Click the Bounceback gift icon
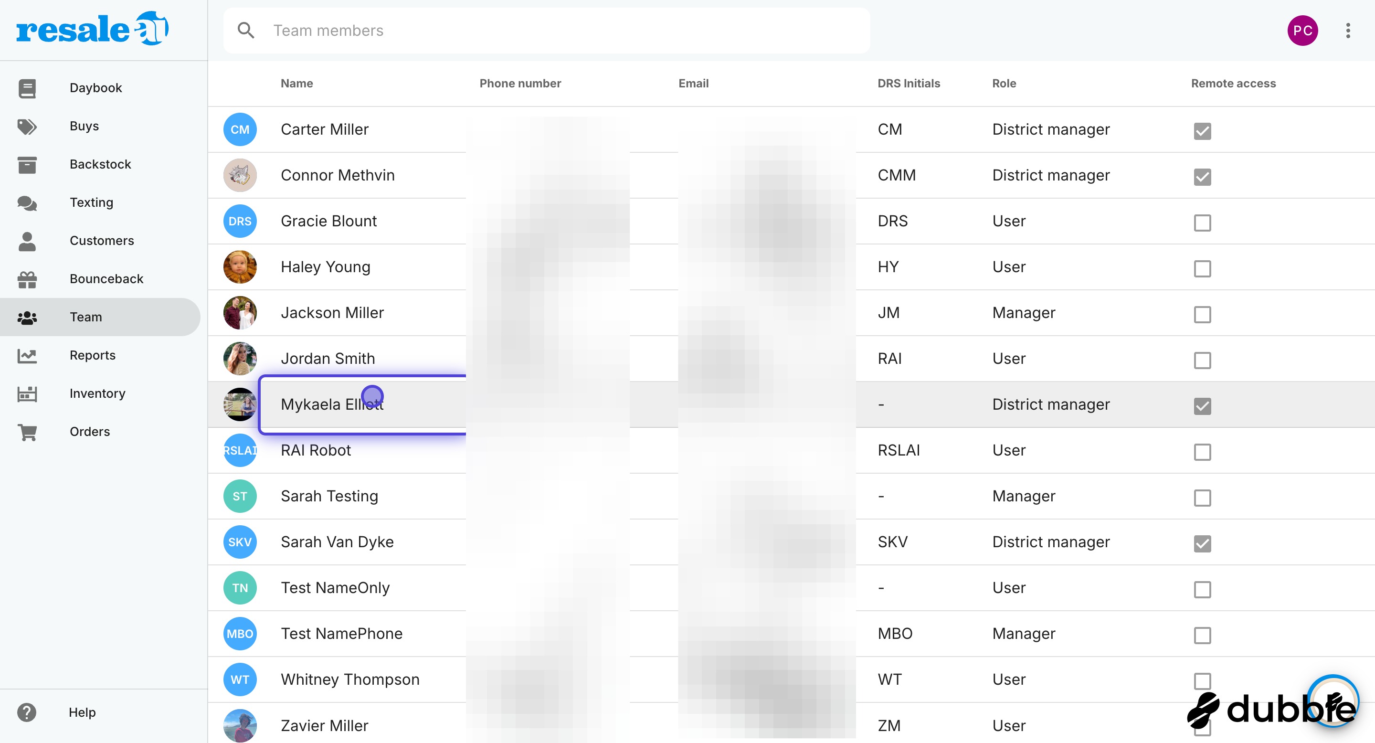The width and height of the screenshot is (1375, 743). pos(27,279)
